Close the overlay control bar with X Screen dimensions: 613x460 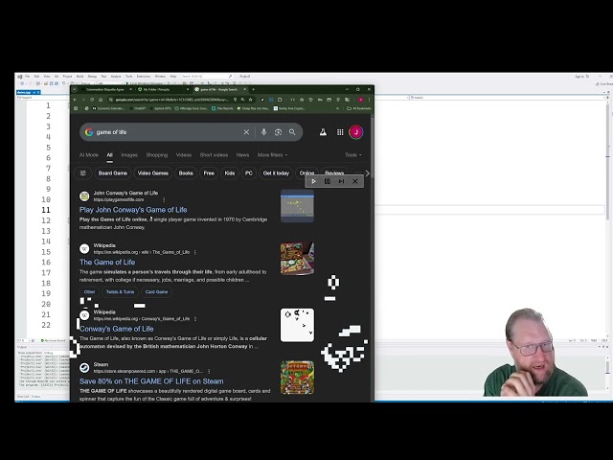pyautogui.click(x=355, y=181)
